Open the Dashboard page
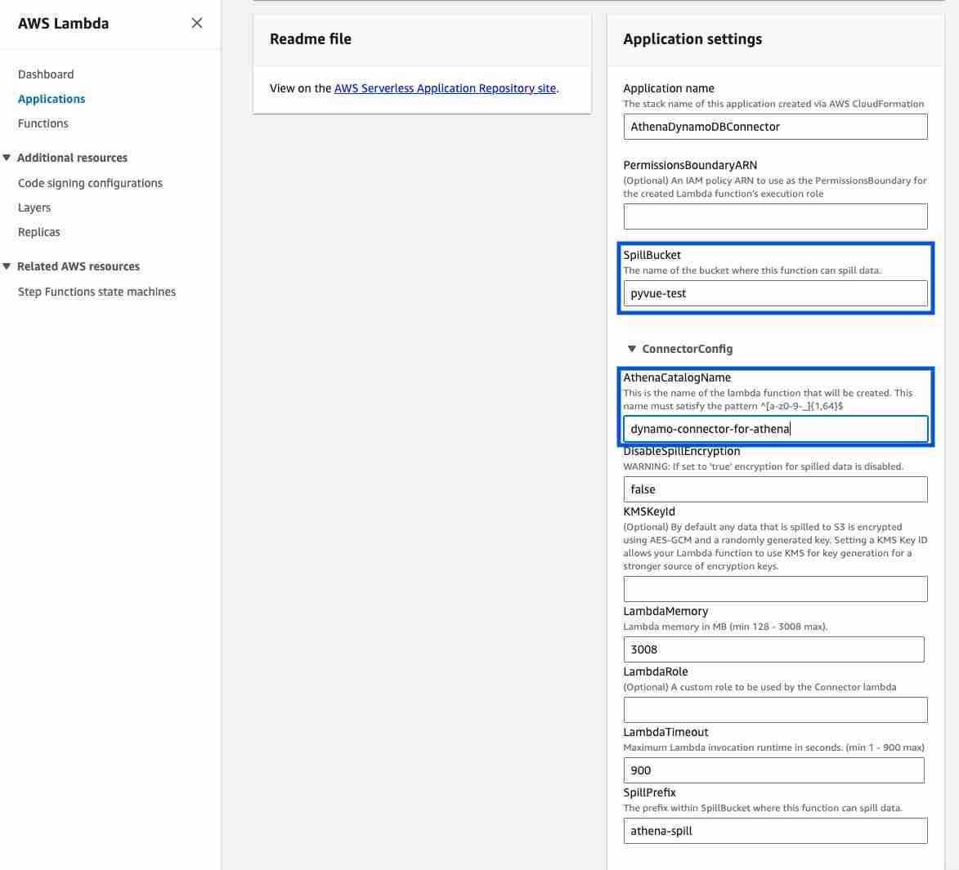 pyautogui.click(x=46, y=74)
